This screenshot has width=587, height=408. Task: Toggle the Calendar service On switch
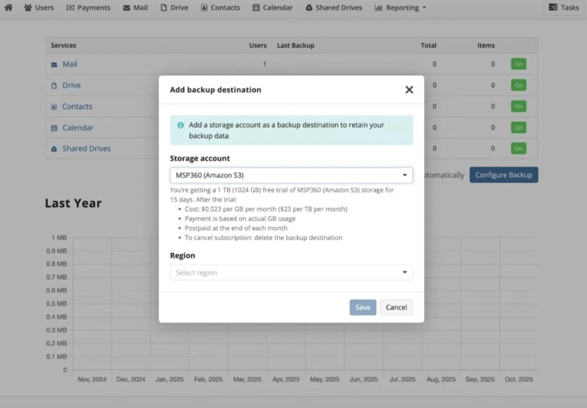point(519,128)
